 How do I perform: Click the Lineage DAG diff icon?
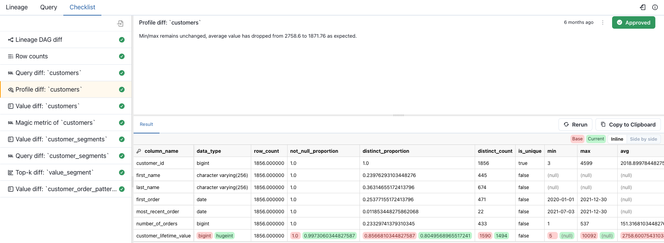pyautogui.click(x=11, y=40)
